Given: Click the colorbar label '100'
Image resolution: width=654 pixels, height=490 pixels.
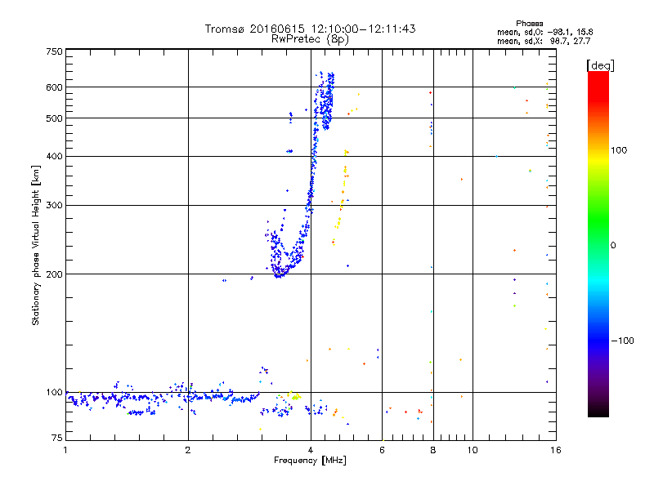Looking at the screenshot, I should click(619, 150).
